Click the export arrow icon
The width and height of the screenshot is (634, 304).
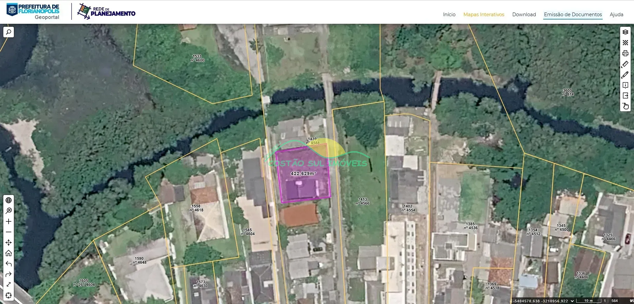click(625, 95)
